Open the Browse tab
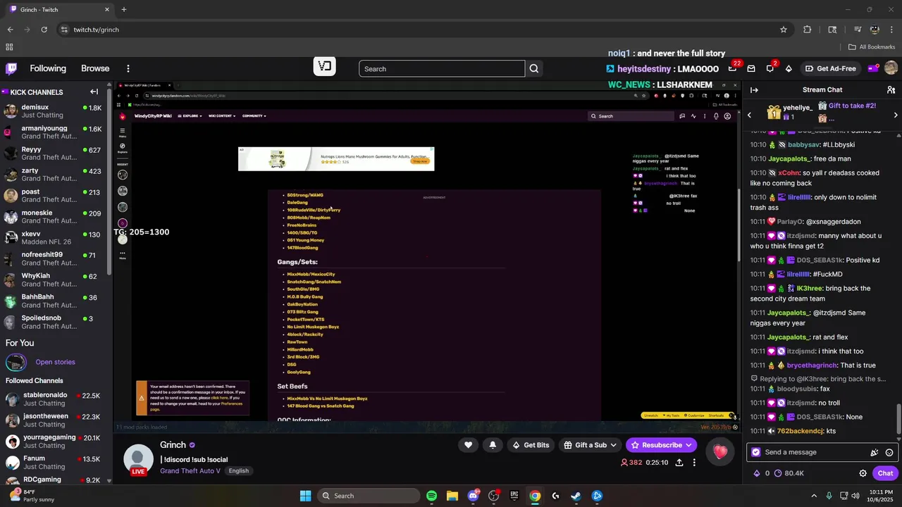The width and height of the screenshot is (902, 507). pyautogui.click(x=95, y=68)
